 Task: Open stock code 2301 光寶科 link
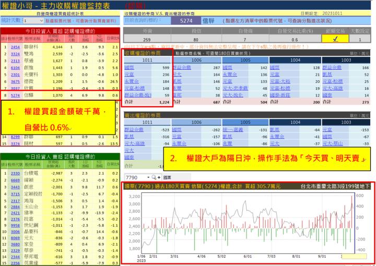coord(15,75)
